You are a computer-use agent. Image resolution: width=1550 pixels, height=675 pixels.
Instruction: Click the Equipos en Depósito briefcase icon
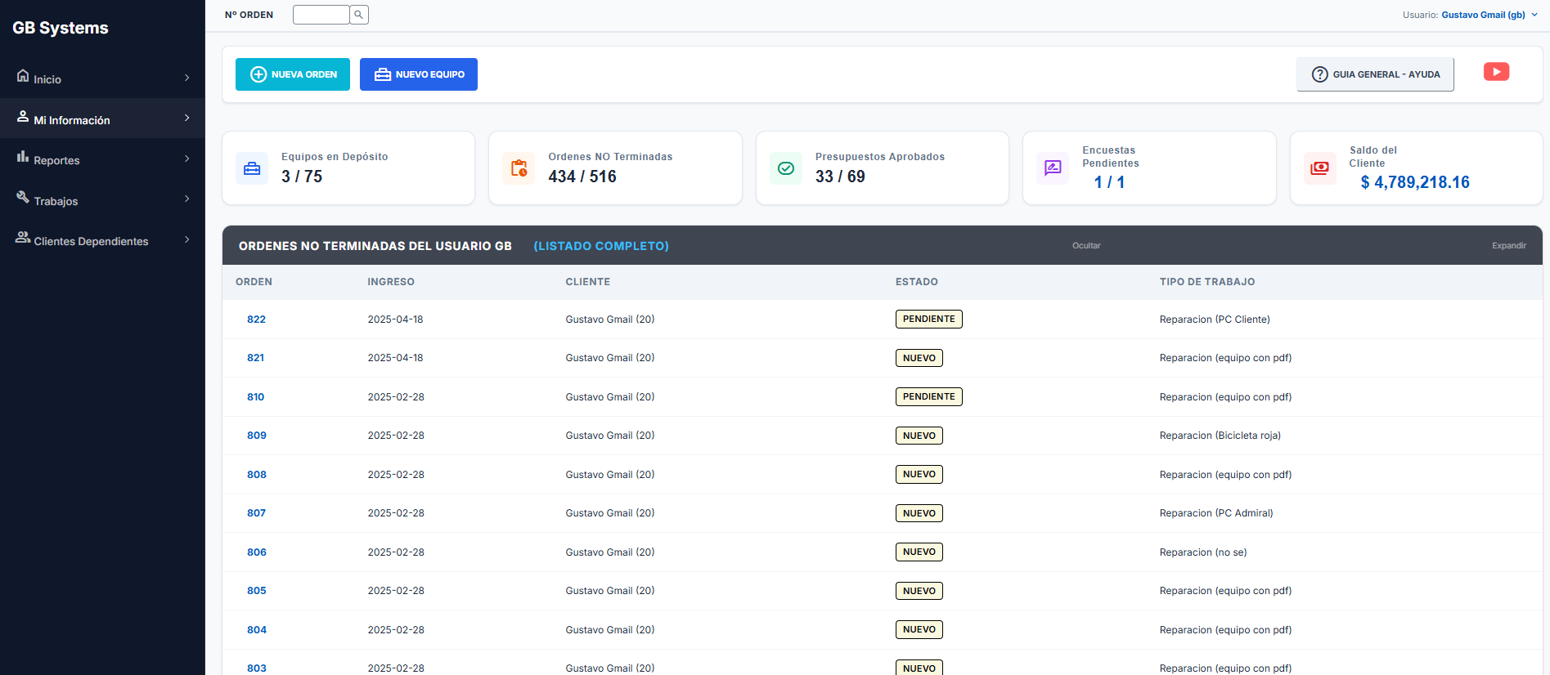tap(252, 168)
